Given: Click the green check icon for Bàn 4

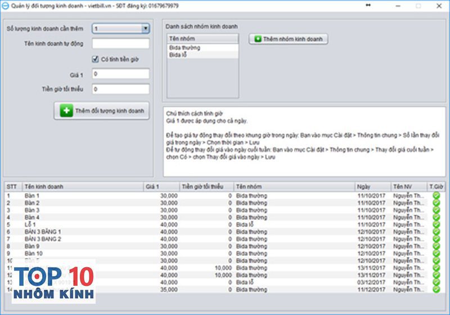Looking at the screenshot, I should 436,217.
